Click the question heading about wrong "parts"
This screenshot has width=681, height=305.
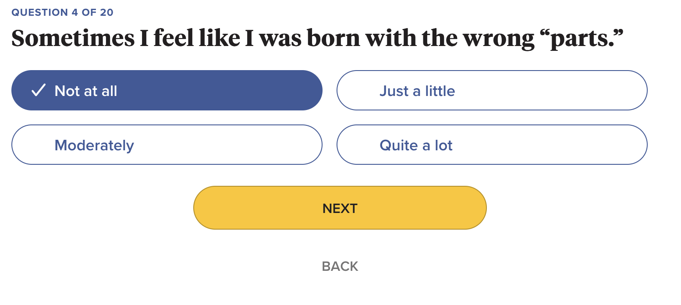click(x=317, y=38)
